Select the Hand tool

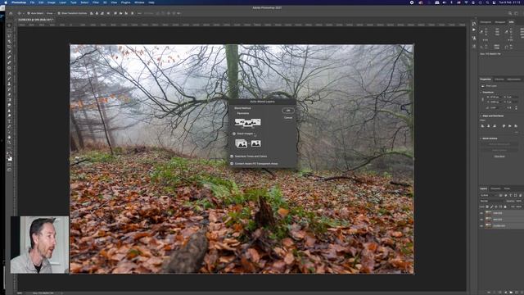(x=10, y=137)
